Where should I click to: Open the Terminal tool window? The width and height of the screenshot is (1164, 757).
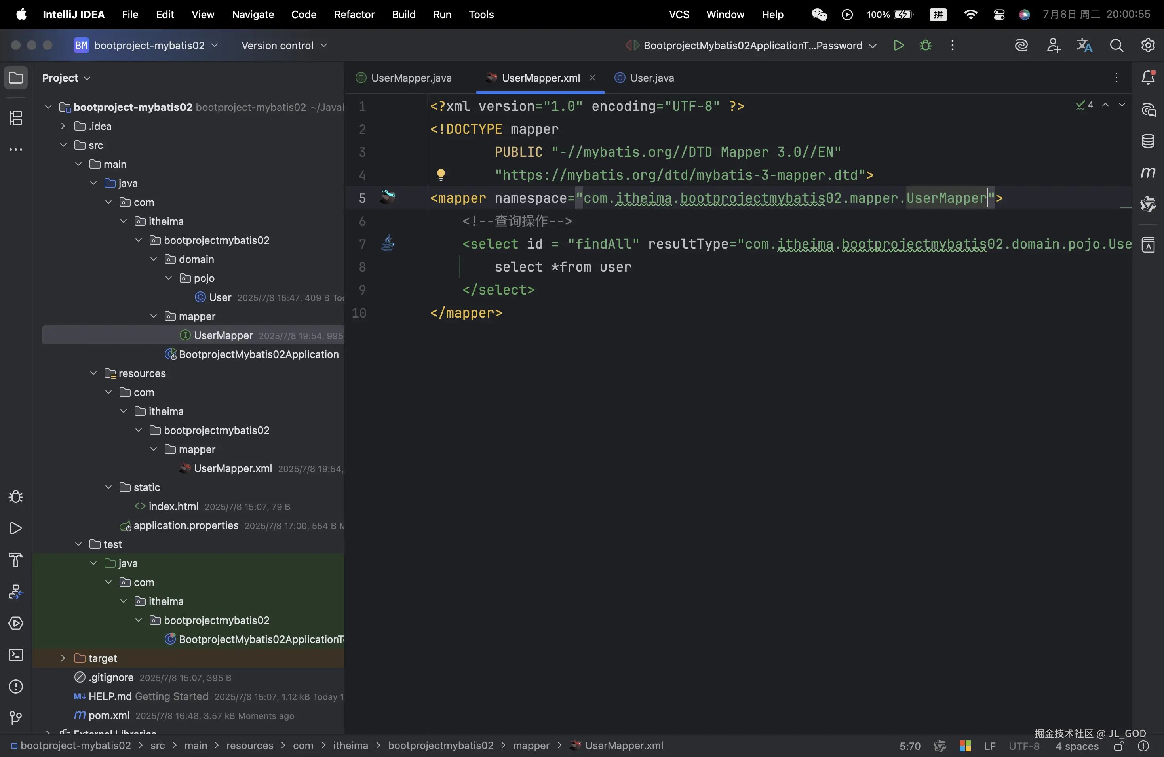point(16,655)
